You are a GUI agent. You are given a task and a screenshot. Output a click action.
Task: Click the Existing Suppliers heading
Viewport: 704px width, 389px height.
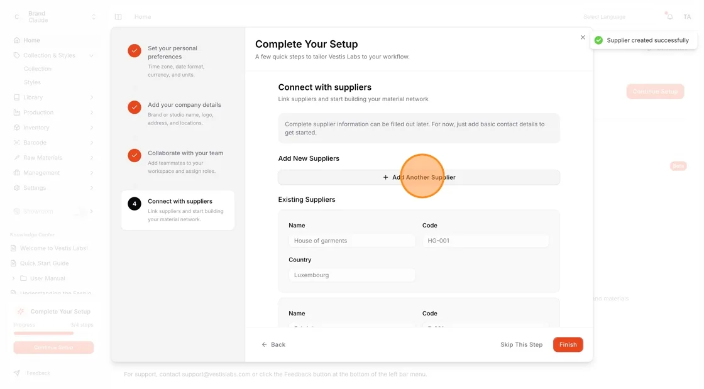[307, 200]
